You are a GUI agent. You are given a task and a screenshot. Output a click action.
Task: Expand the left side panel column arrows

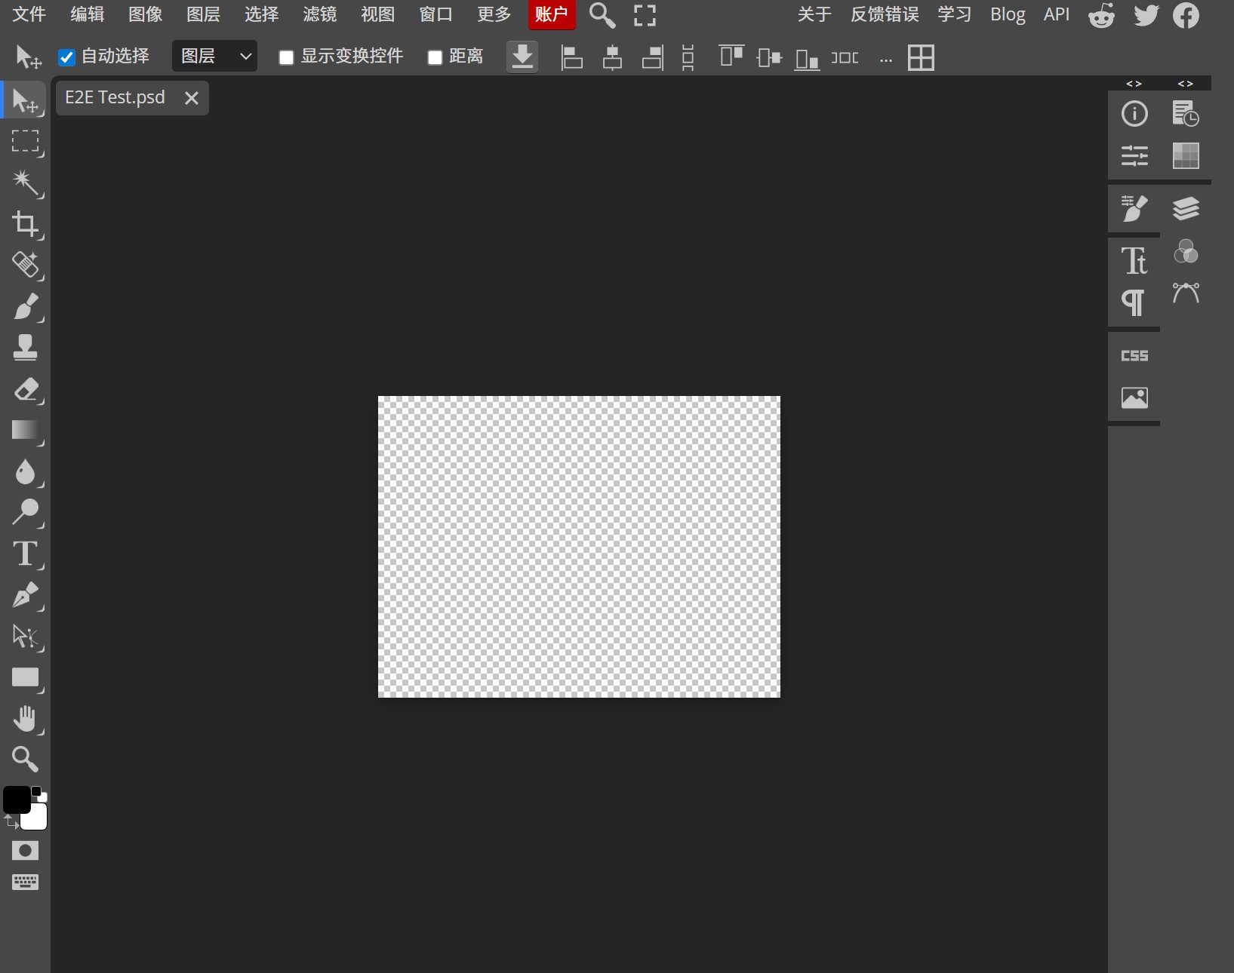point(1134,84)
